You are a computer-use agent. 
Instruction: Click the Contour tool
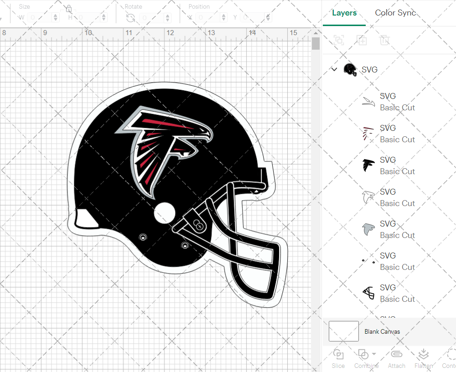449,359
